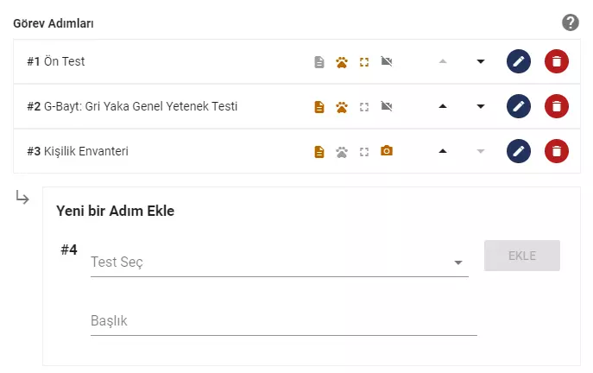Viewport: 593px width, 373px height.
Task: Click the help question mark icon
Action: [571, 22]
